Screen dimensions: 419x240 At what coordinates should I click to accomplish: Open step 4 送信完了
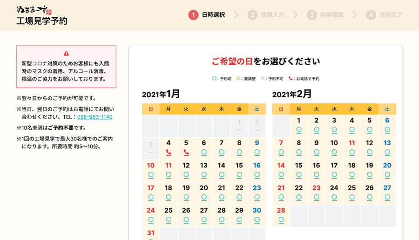pyautogui.click(x=385, y=15)
